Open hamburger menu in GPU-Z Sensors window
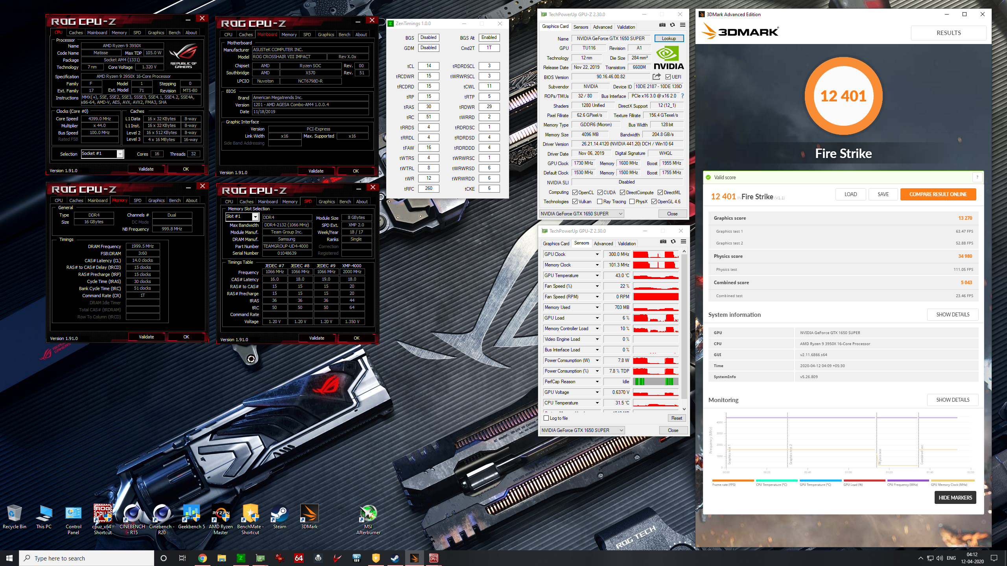 [683, 242]
